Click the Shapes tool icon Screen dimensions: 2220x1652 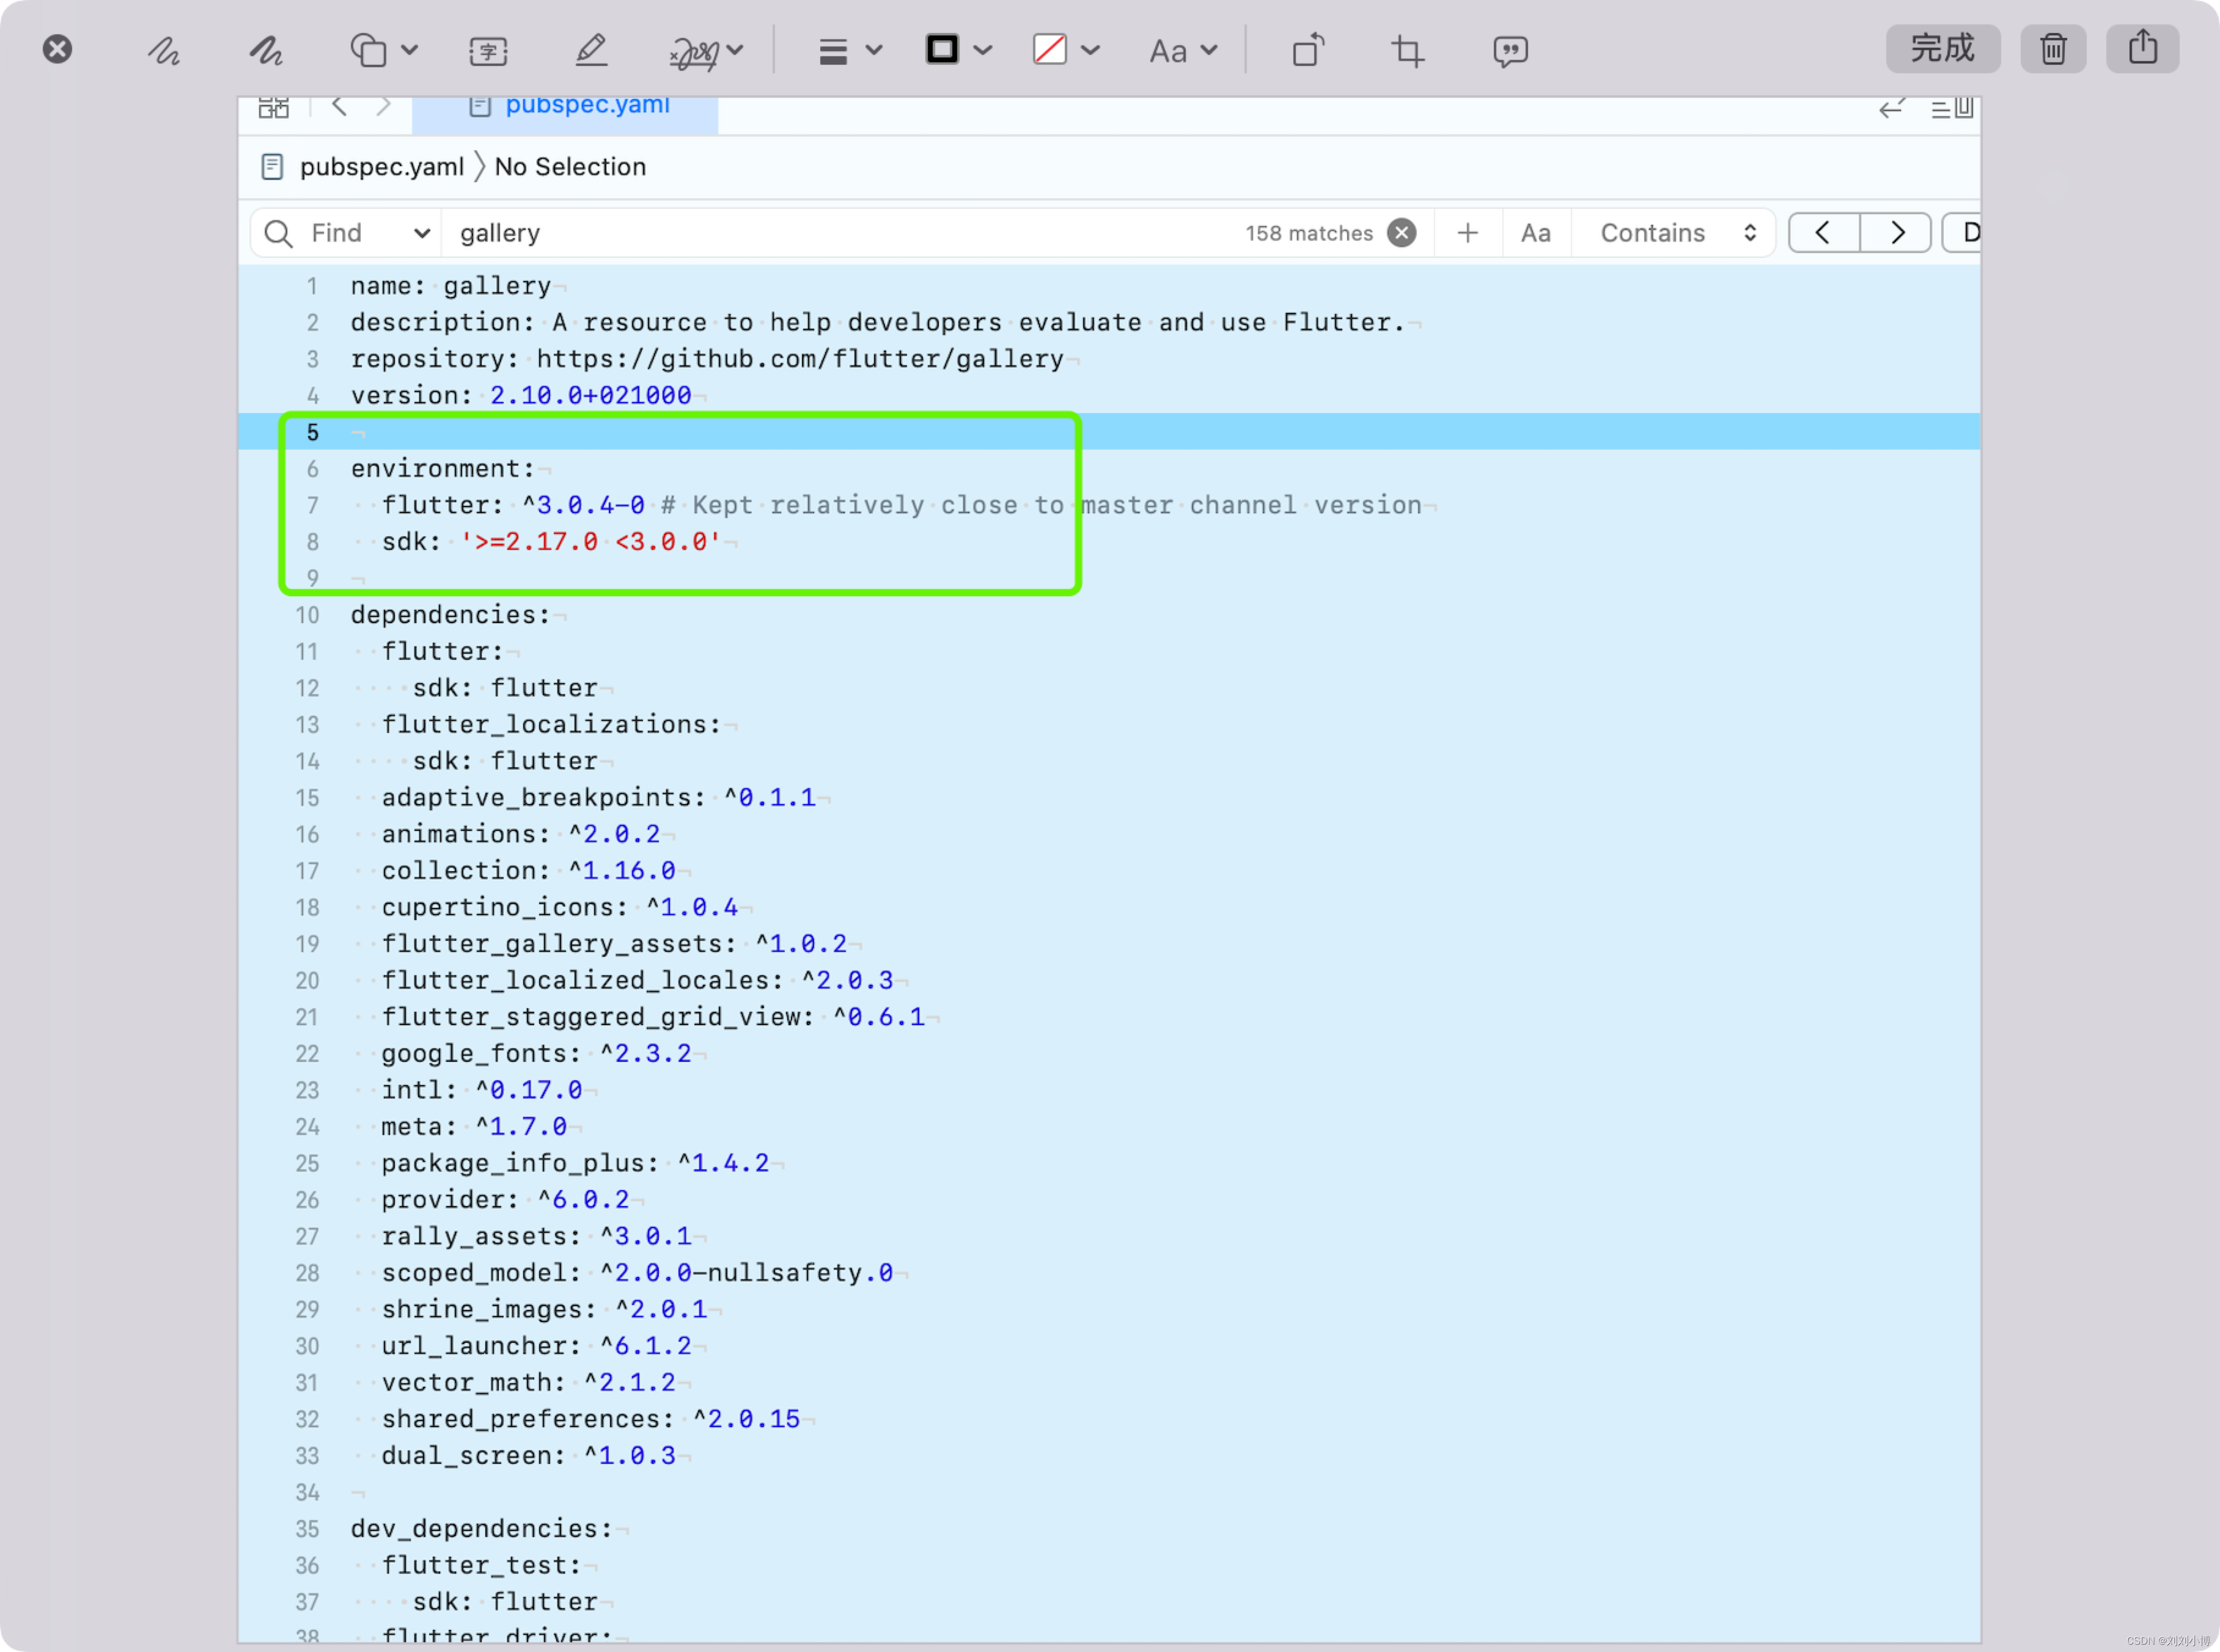coord(368,50)
